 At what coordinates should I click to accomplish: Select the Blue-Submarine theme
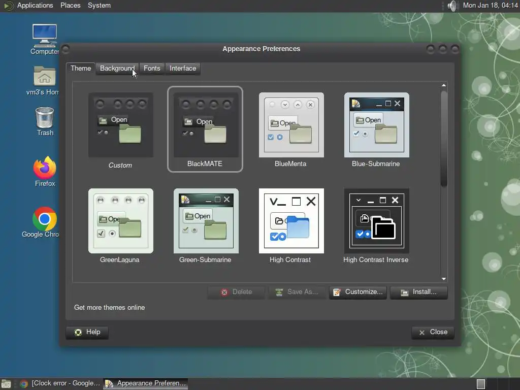click(376, 125)
